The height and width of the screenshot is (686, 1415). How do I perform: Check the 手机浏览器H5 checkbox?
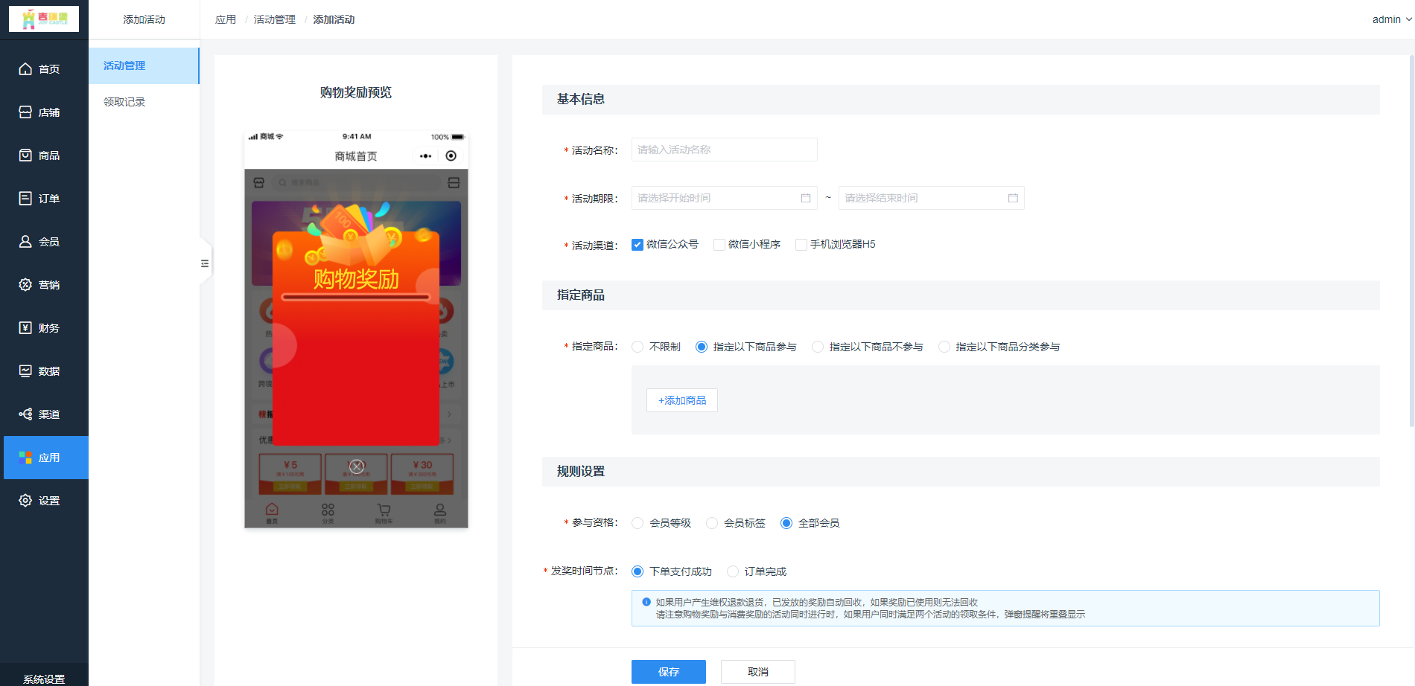[801, 245]
